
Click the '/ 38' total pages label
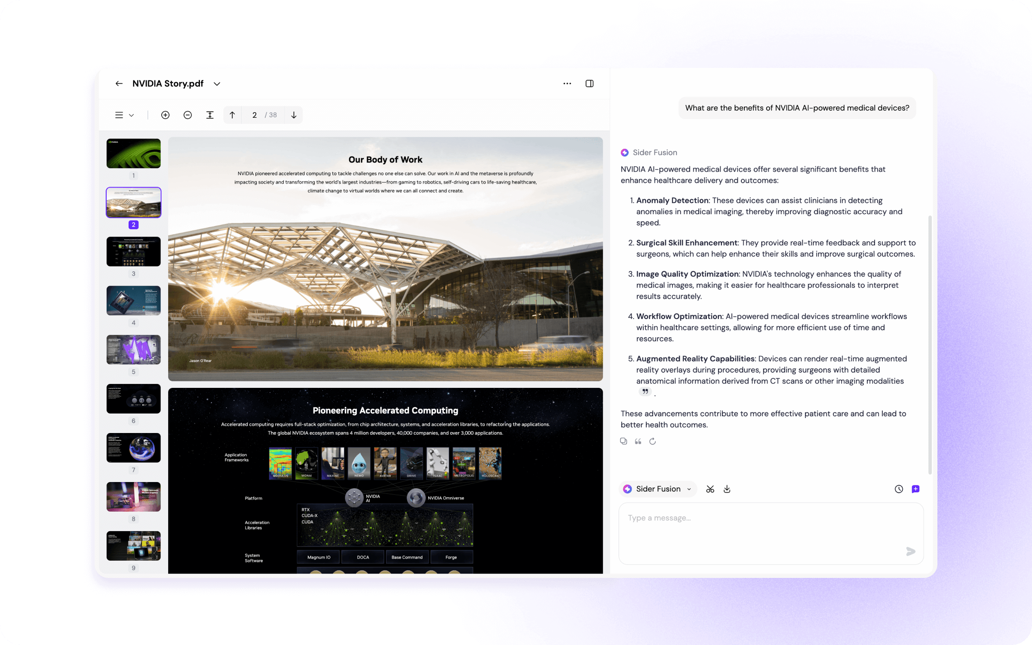(x=271, y=115)
